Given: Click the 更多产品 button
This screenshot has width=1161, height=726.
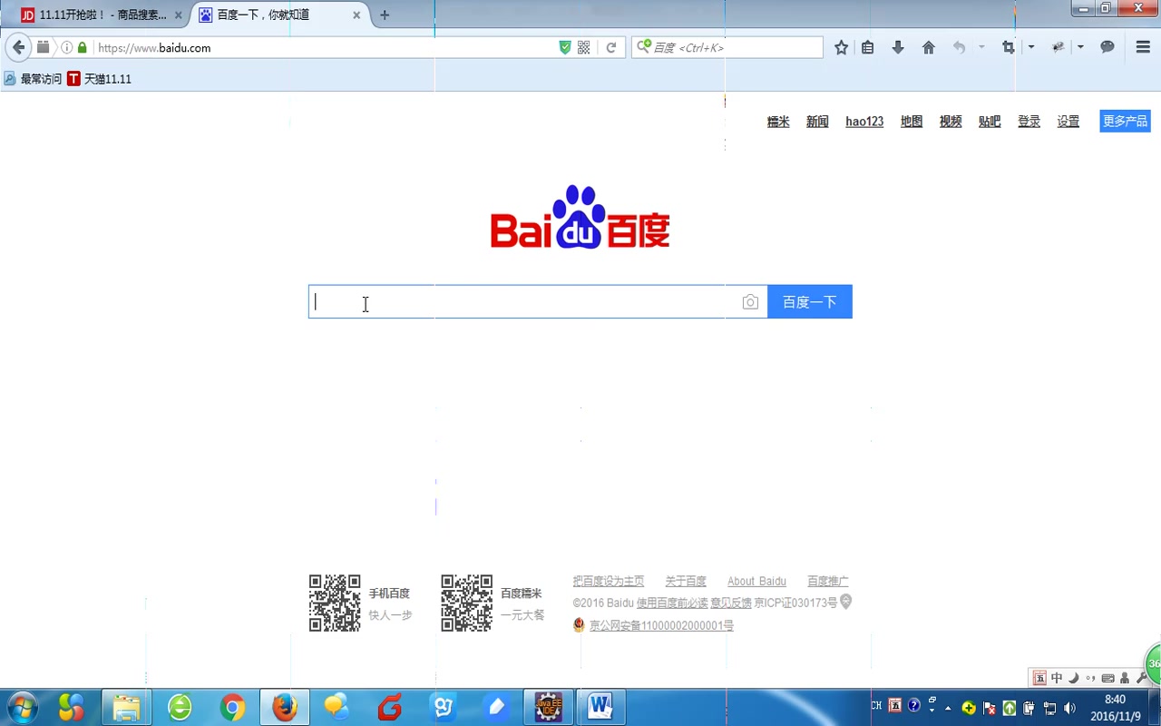Looking at the screenshot, I should click(x=1125, y=122).
